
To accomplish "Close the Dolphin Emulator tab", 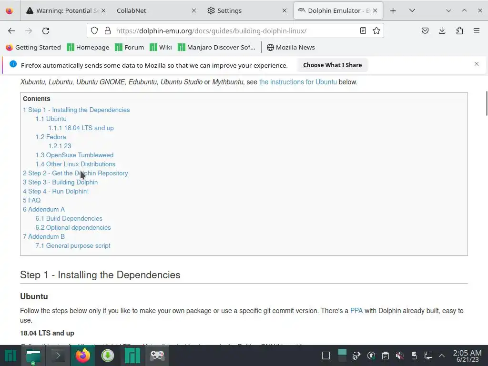I will pos(376,10).
